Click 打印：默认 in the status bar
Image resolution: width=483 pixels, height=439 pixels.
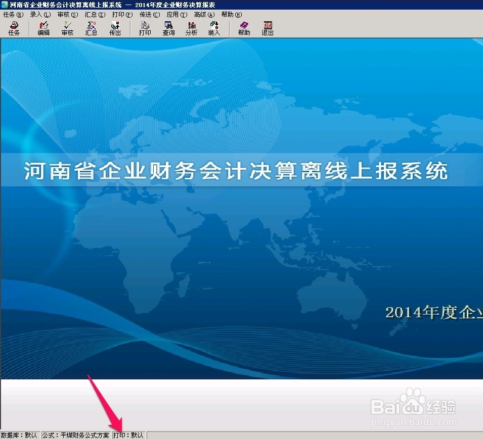tap(129, 435)
